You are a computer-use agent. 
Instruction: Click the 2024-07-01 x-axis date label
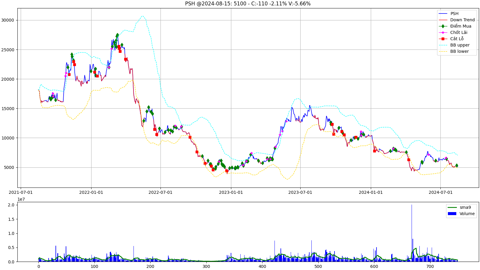(x=440, y=192)
